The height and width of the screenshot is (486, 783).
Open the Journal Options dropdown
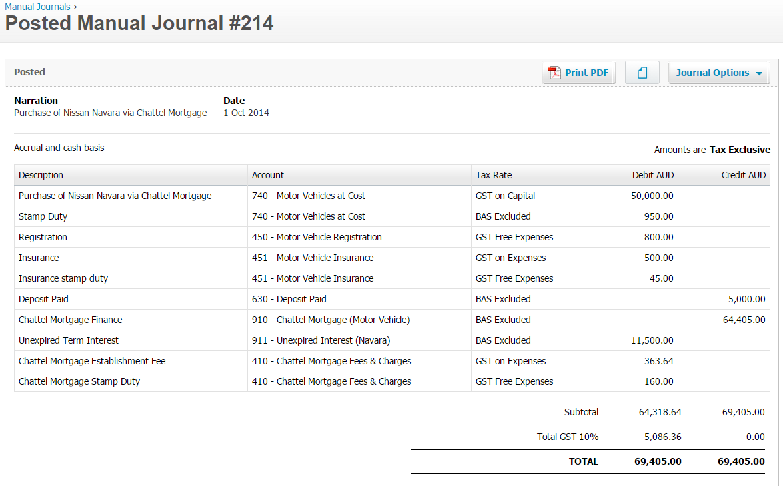[718, 73]
